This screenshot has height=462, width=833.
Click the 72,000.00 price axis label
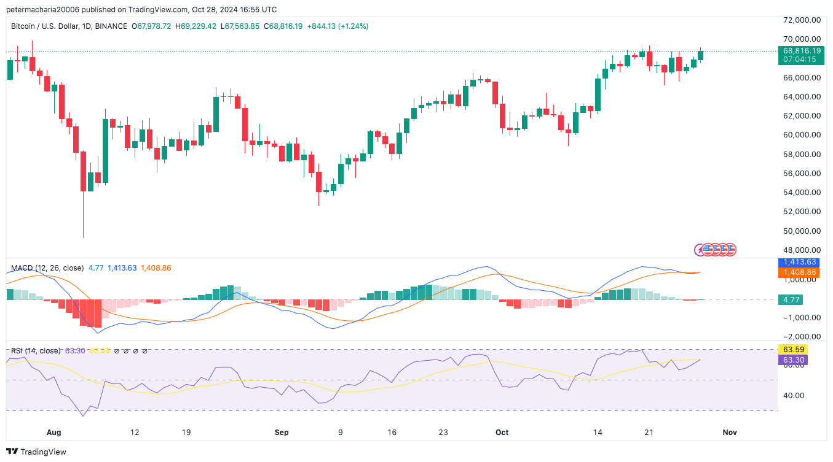tap(802, 20)
